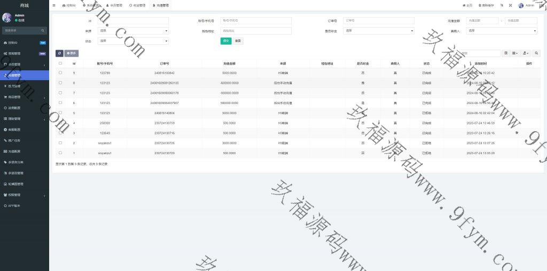
Task: Open the 来源 select dropdown
Action: pos(134,31)
